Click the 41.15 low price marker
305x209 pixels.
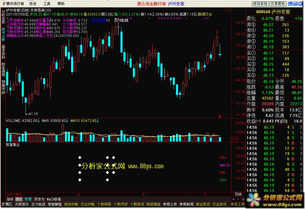(x=32, y=114)
